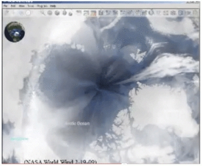Toggle the third globe layer icon
Screen dimensions: 202x166
(x=65, y=13)
